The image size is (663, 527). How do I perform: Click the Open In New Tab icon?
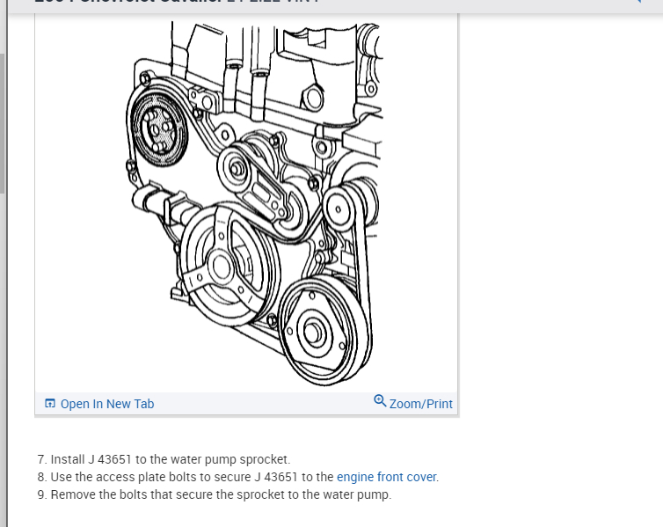click(50, 404)
